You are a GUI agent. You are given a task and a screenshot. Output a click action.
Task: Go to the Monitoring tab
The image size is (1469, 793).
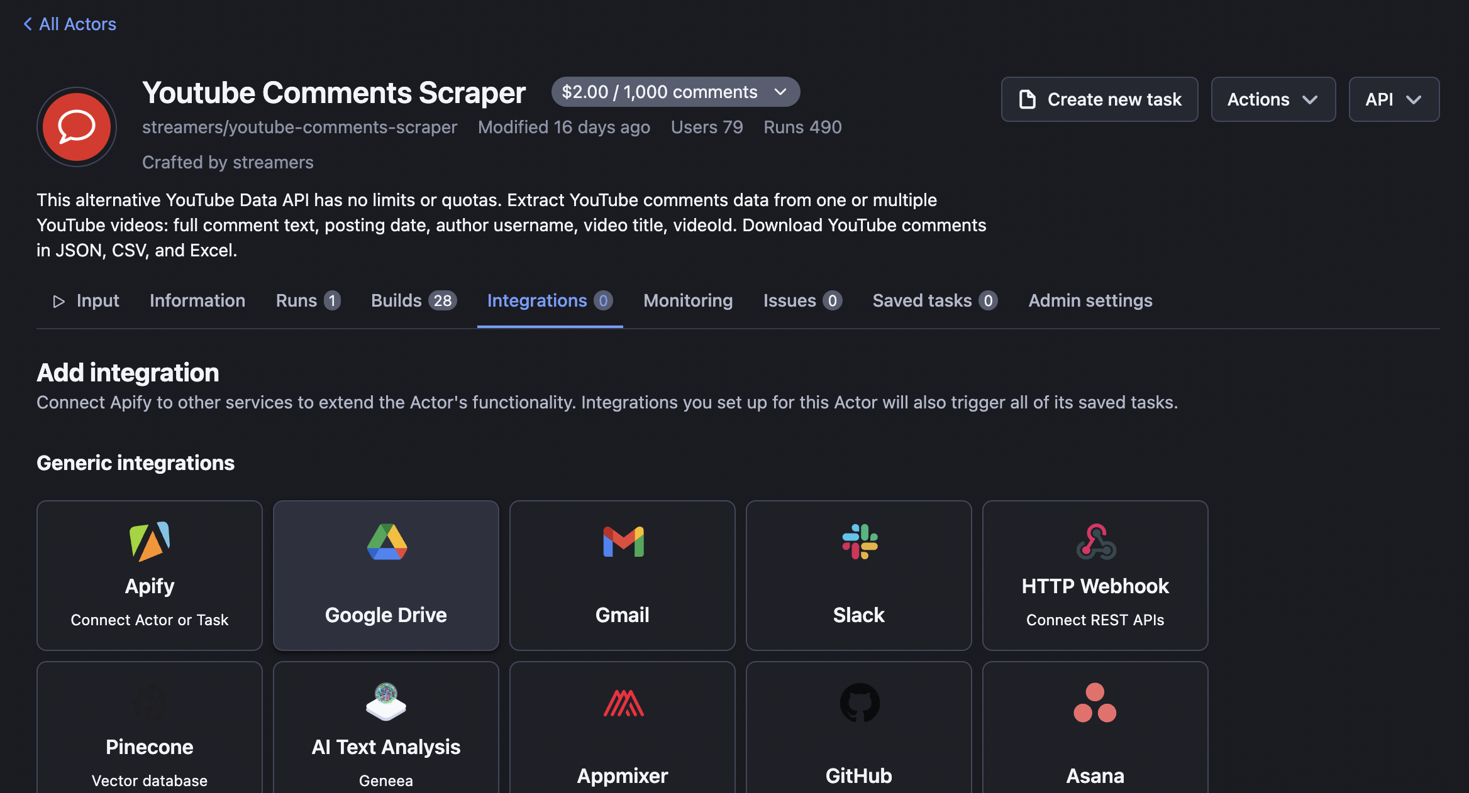pyautogui.click(x=688, y=301)
